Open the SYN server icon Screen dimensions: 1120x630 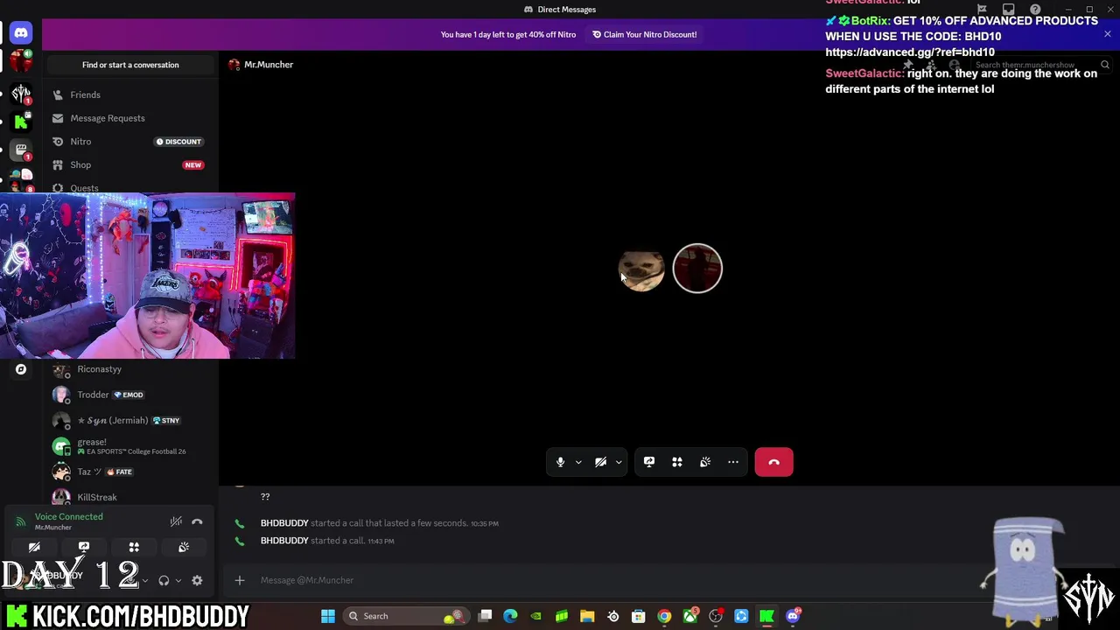[x=21, y=93]
